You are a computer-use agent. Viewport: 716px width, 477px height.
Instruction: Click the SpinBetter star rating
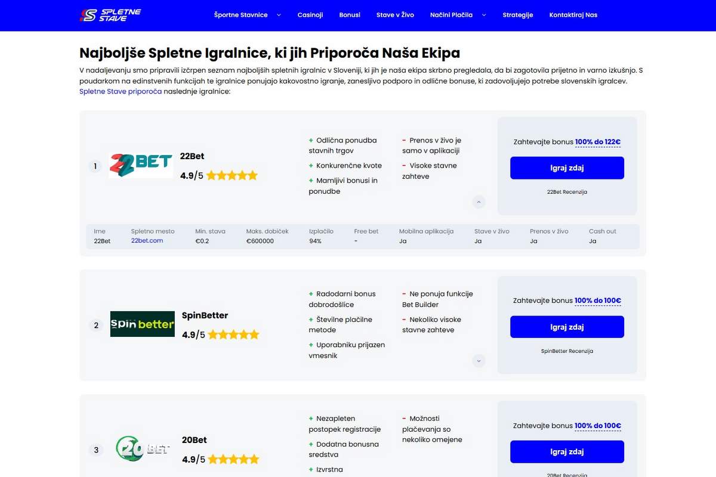click(x=233, y=334)
